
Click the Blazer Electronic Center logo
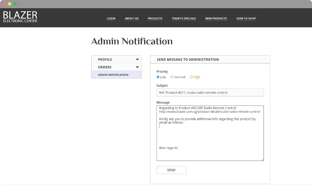pyautogui.click(x=20, y=17)
